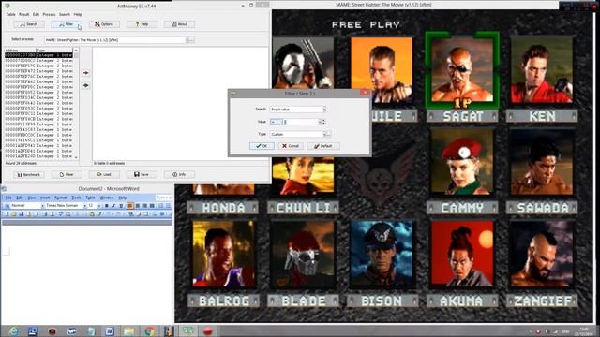Screen dimensions: 600x337
Task: Click the Clear button in ArtMoney
Action: [67, 175]
